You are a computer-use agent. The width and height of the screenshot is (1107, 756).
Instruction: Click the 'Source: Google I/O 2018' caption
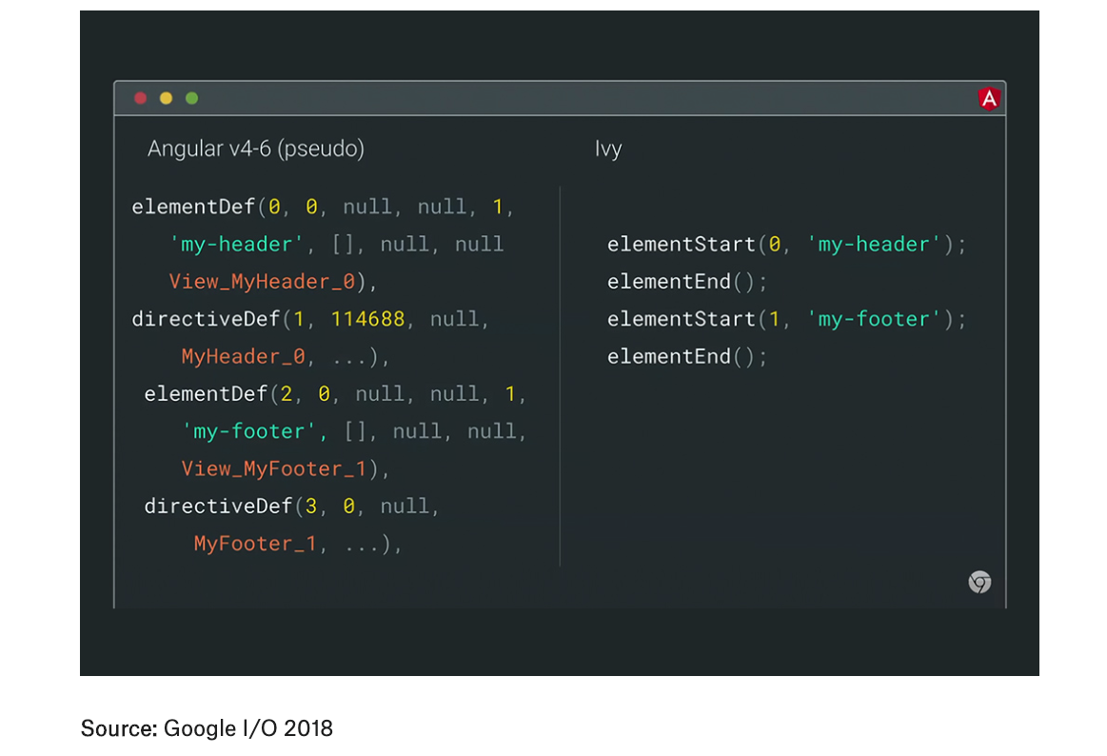point(207,727)
